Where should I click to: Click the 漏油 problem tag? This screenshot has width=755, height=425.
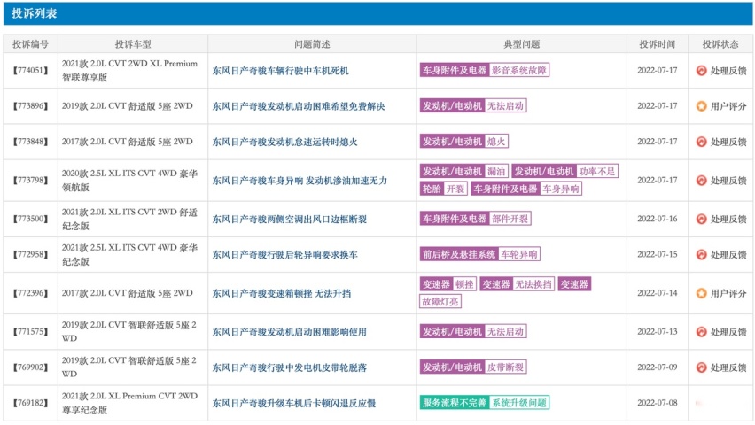point(496,172)
